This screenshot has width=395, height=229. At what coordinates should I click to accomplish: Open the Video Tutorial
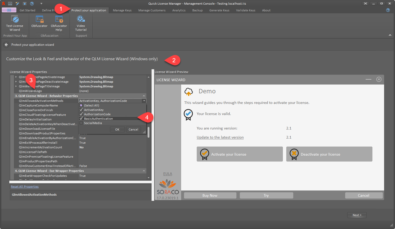tap(81, 23)
